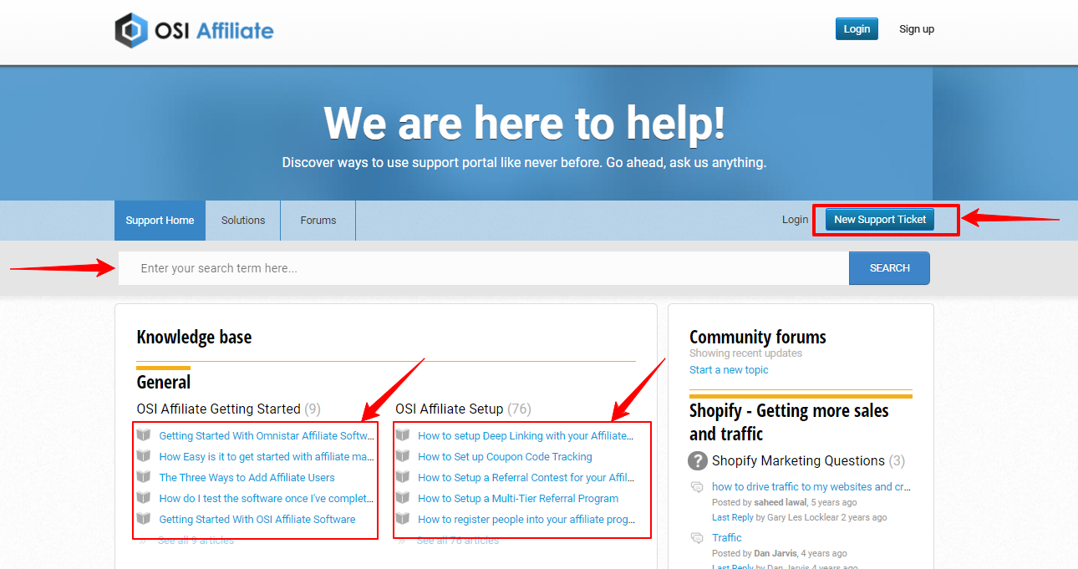Open How do I test the software article
Image resolution: width=1078 pixels, height=569 pixels.
[x=267, y=498]
